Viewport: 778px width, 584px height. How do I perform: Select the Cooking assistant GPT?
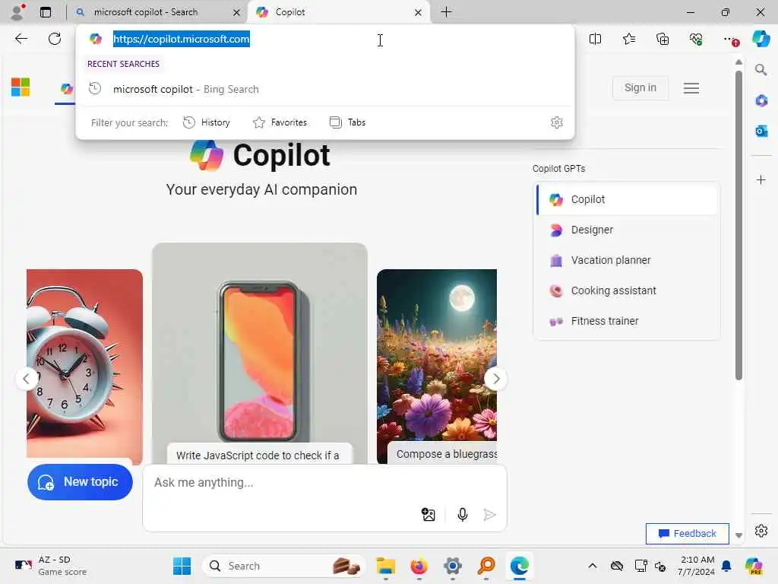tap(627, 290)
